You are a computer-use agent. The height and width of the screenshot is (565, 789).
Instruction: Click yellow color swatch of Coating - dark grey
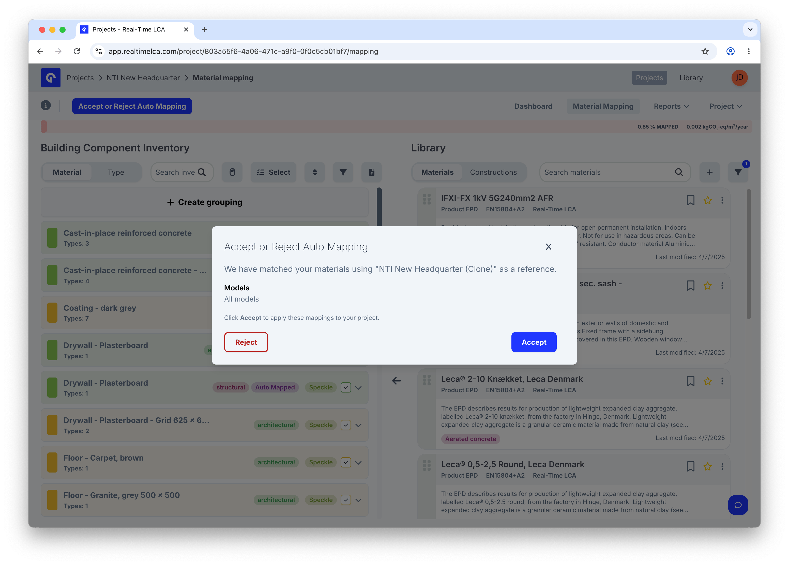coord(52,312)
